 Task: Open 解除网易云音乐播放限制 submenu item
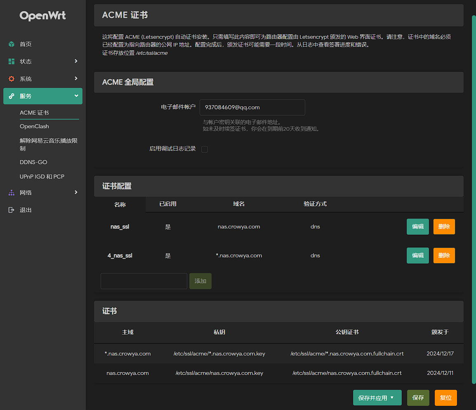tap(49, 144)
